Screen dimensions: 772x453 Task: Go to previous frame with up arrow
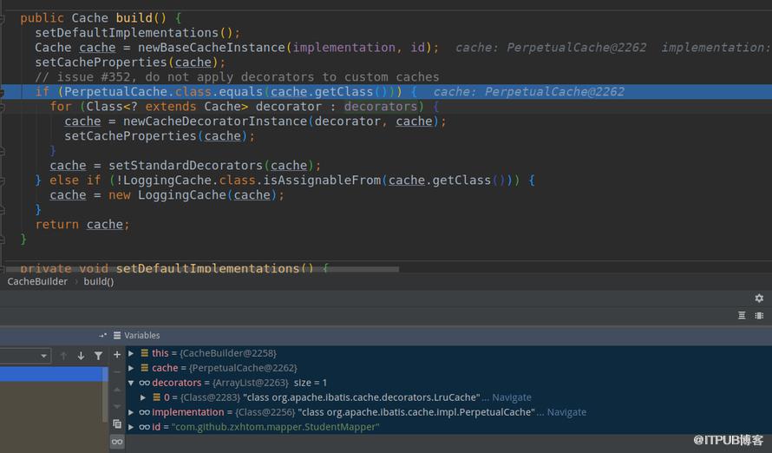pyautogui.click(x=63, y=356)
